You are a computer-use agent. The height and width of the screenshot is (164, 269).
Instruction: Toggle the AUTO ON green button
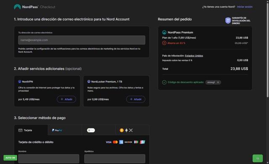10,158
